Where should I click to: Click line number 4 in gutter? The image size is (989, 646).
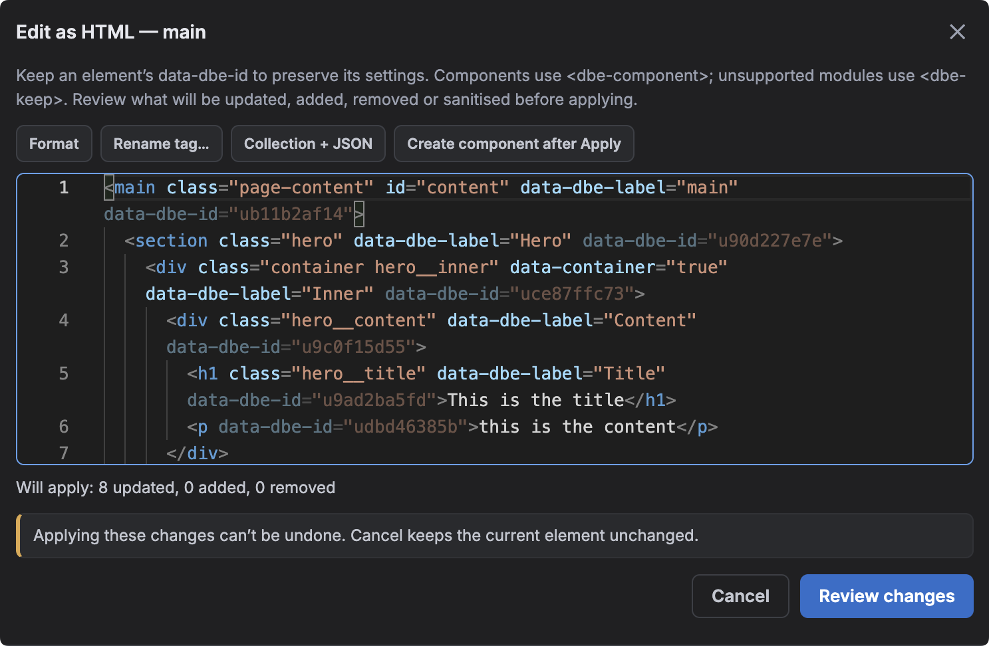pos(64,320)
